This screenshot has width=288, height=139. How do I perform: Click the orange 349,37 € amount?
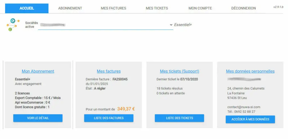coord(126,109)
